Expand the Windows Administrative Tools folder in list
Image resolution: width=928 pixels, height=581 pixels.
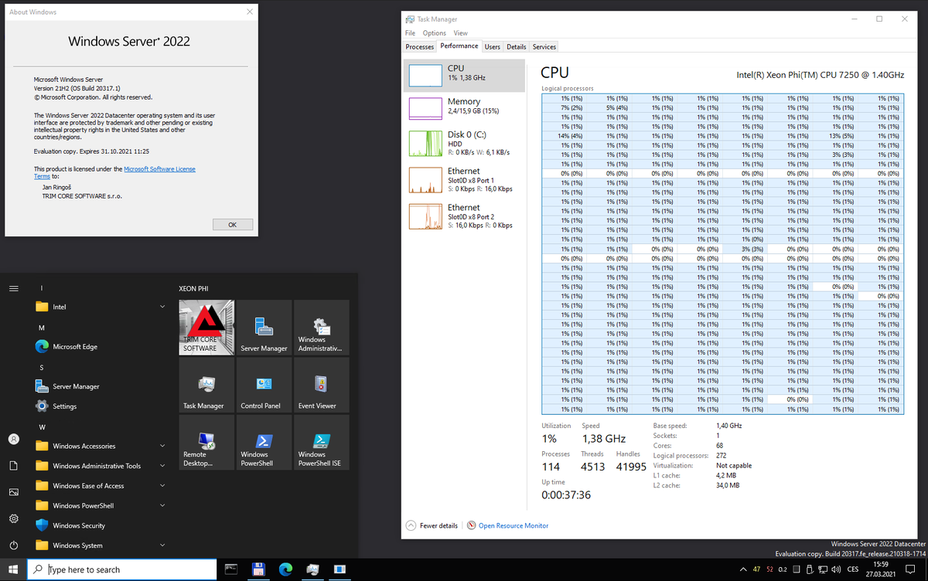(101, 466)
